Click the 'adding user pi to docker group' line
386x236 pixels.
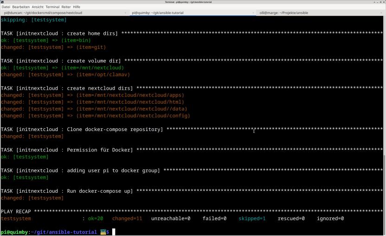coord(192,170)
